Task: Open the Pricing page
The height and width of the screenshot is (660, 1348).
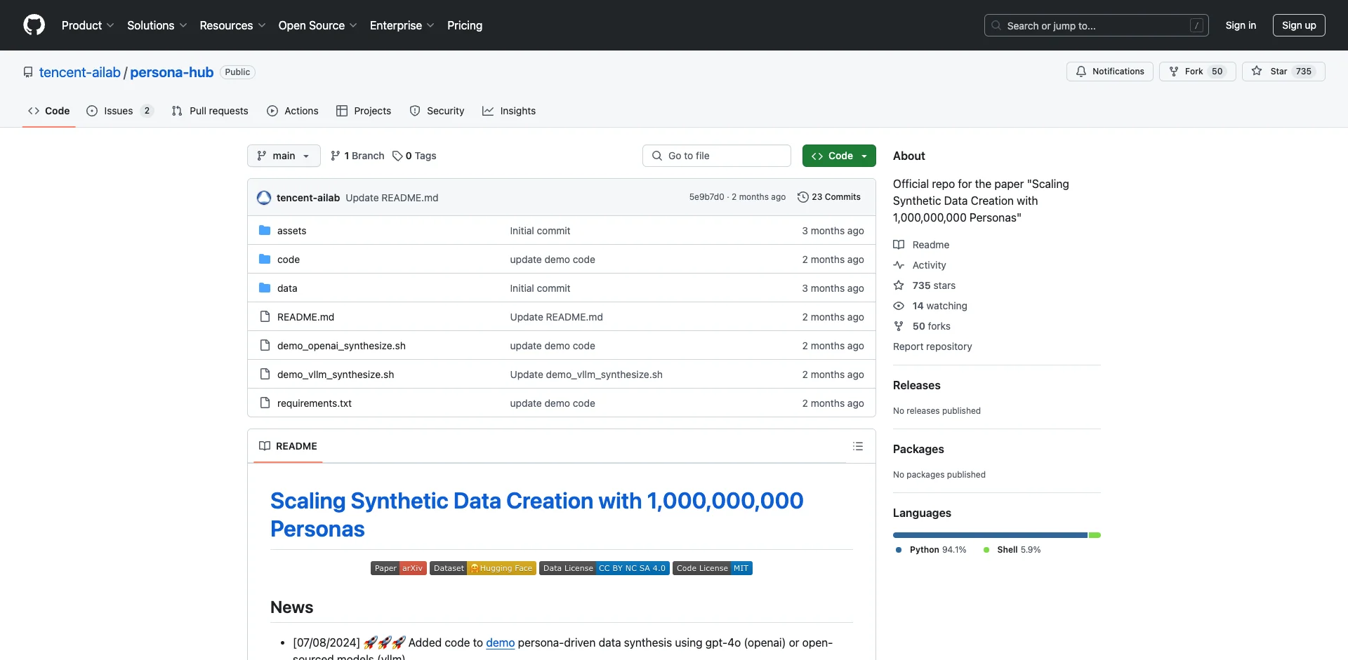Action: (x=465, y=25)
